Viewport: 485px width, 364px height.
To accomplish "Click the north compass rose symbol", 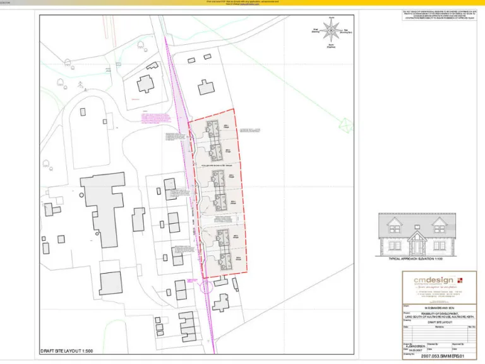I will coord(331,28).
